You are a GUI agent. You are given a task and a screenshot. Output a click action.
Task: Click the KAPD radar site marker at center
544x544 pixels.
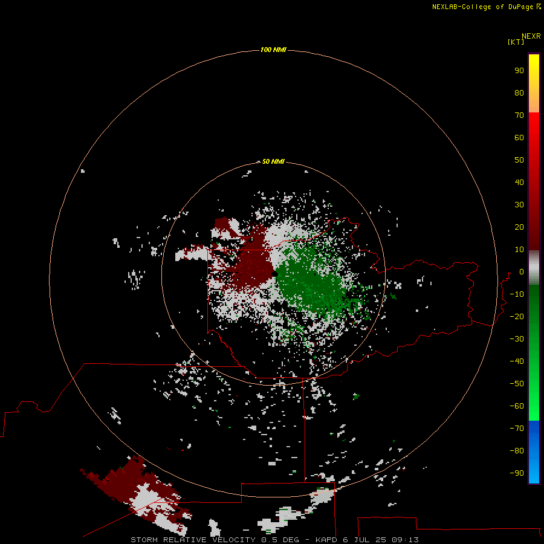(x=274, y=274)
